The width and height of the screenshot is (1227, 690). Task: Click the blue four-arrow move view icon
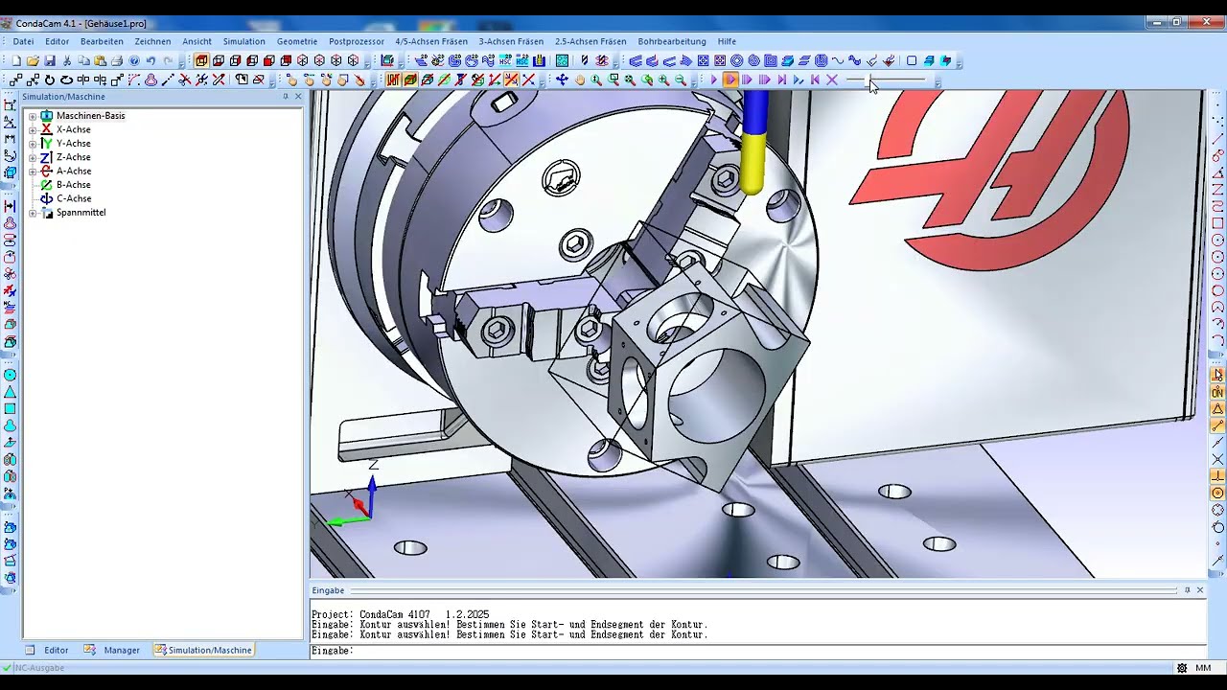click(x=562, y=80)
